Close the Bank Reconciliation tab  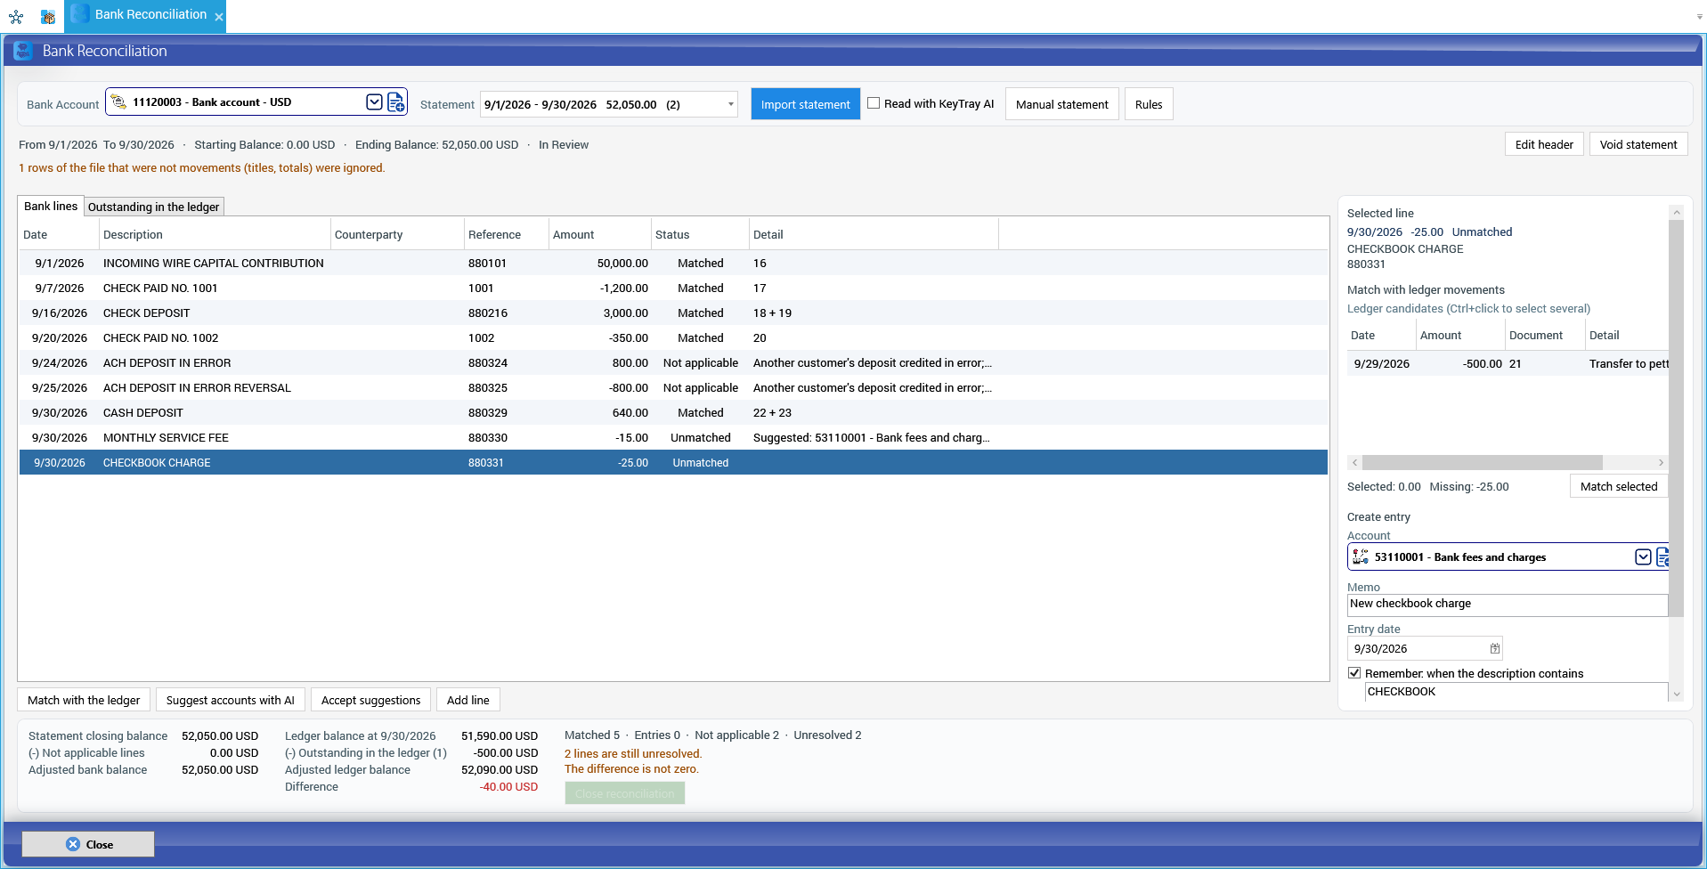(219, 17)
